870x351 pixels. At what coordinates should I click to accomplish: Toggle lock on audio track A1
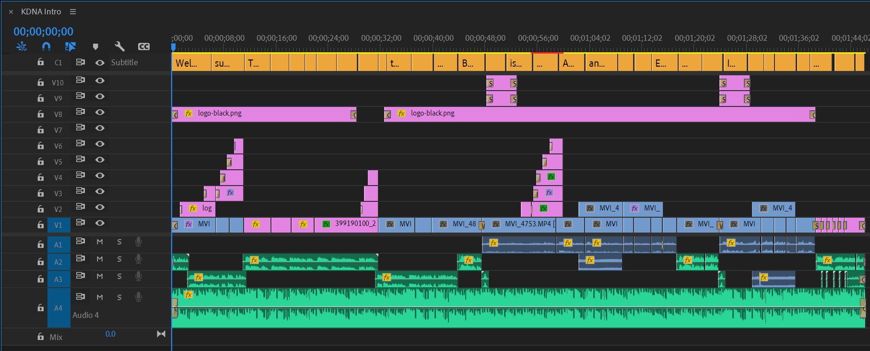[x=41, y=245]
